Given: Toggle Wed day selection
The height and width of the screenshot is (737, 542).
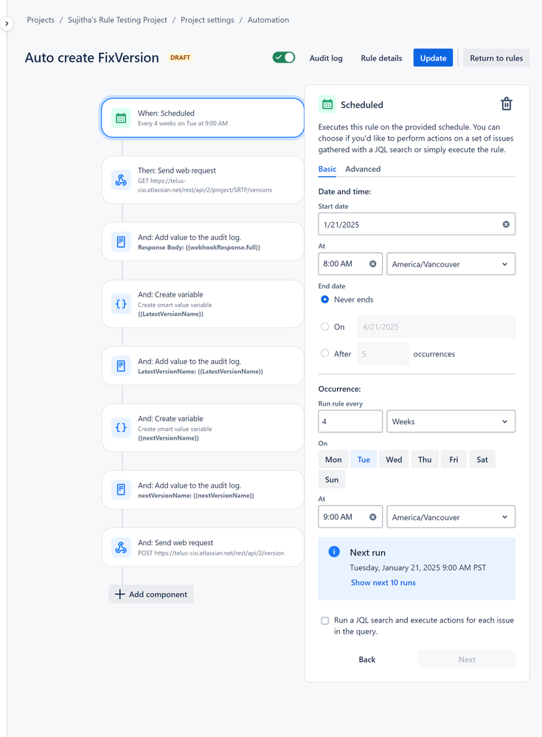Looking at the screenshot, I should [x=394, y=459].
